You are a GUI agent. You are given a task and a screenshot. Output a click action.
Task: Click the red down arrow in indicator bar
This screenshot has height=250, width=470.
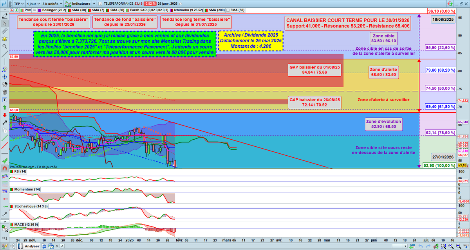click(12, 10)
